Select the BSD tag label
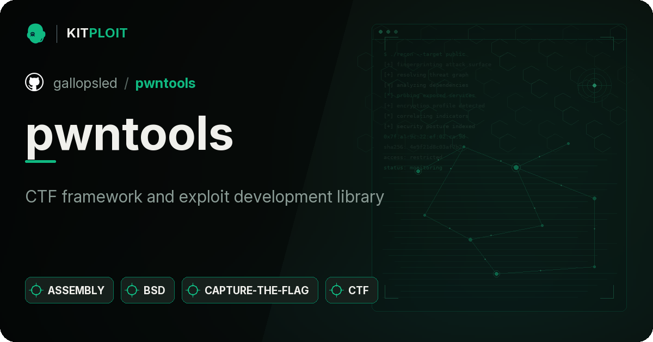The width and height of the screenshot is (653, 342). (155, 290)
